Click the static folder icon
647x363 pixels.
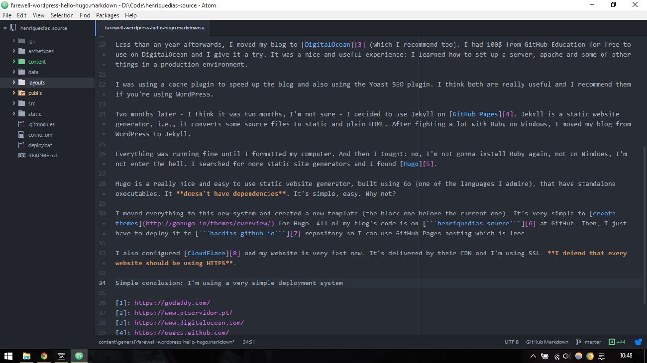coord(21,114)
